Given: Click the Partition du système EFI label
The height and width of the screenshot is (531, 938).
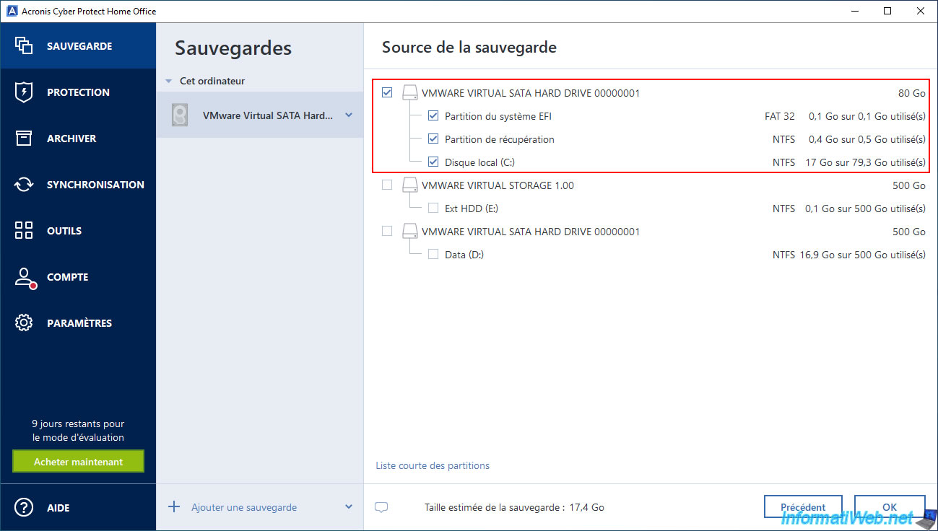Looking at the screenshot, I should coord(498,116).
